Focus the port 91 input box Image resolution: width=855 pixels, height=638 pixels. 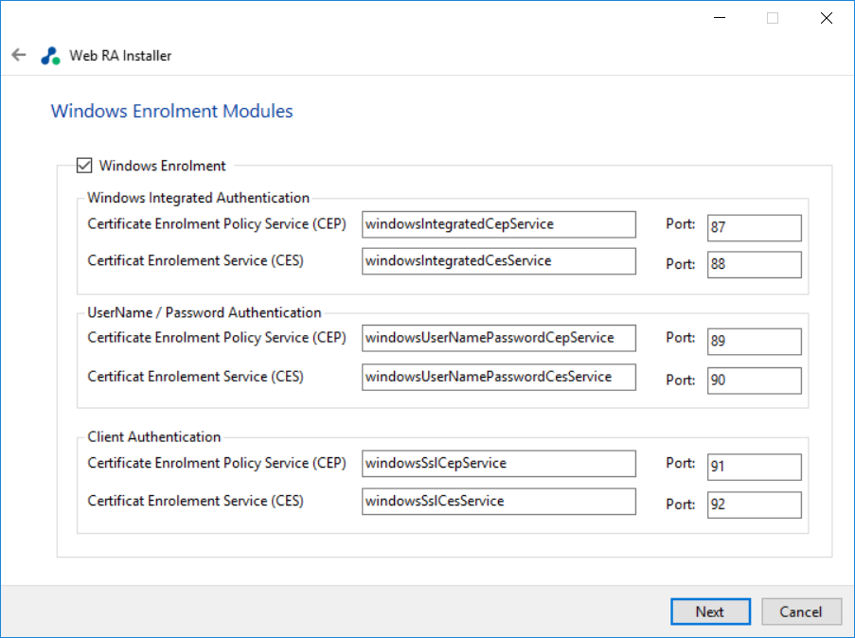click(754, 468)
